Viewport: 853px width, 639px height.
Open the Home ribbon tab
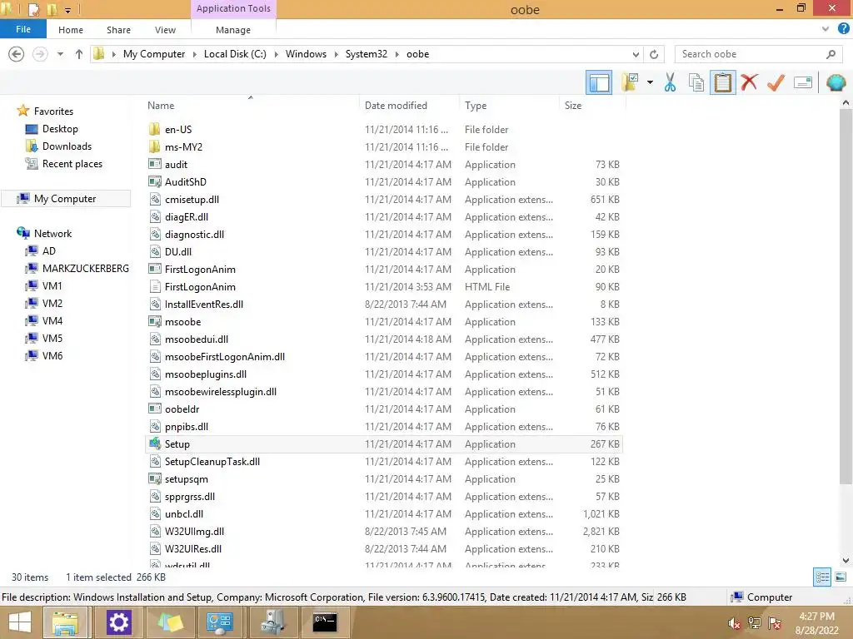click(x=71, y=30)
